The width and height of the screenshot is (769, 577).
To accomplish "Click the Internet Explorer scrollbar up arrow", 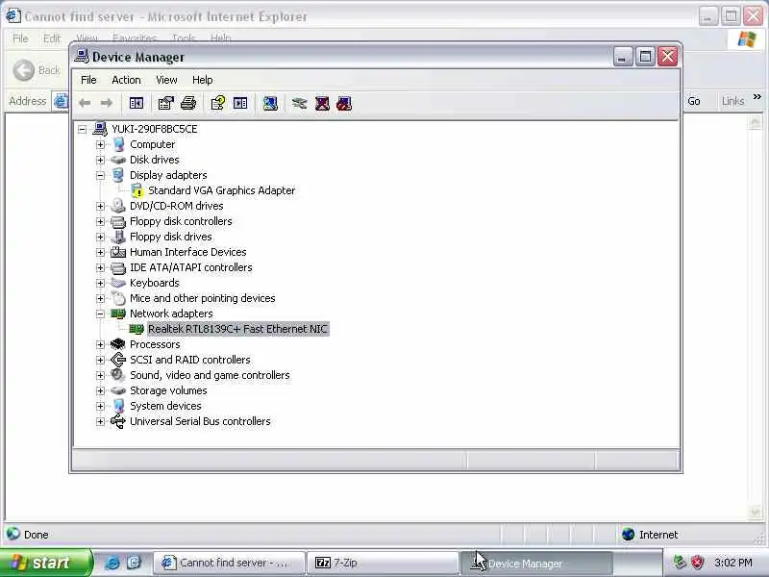I will (756, 122).
